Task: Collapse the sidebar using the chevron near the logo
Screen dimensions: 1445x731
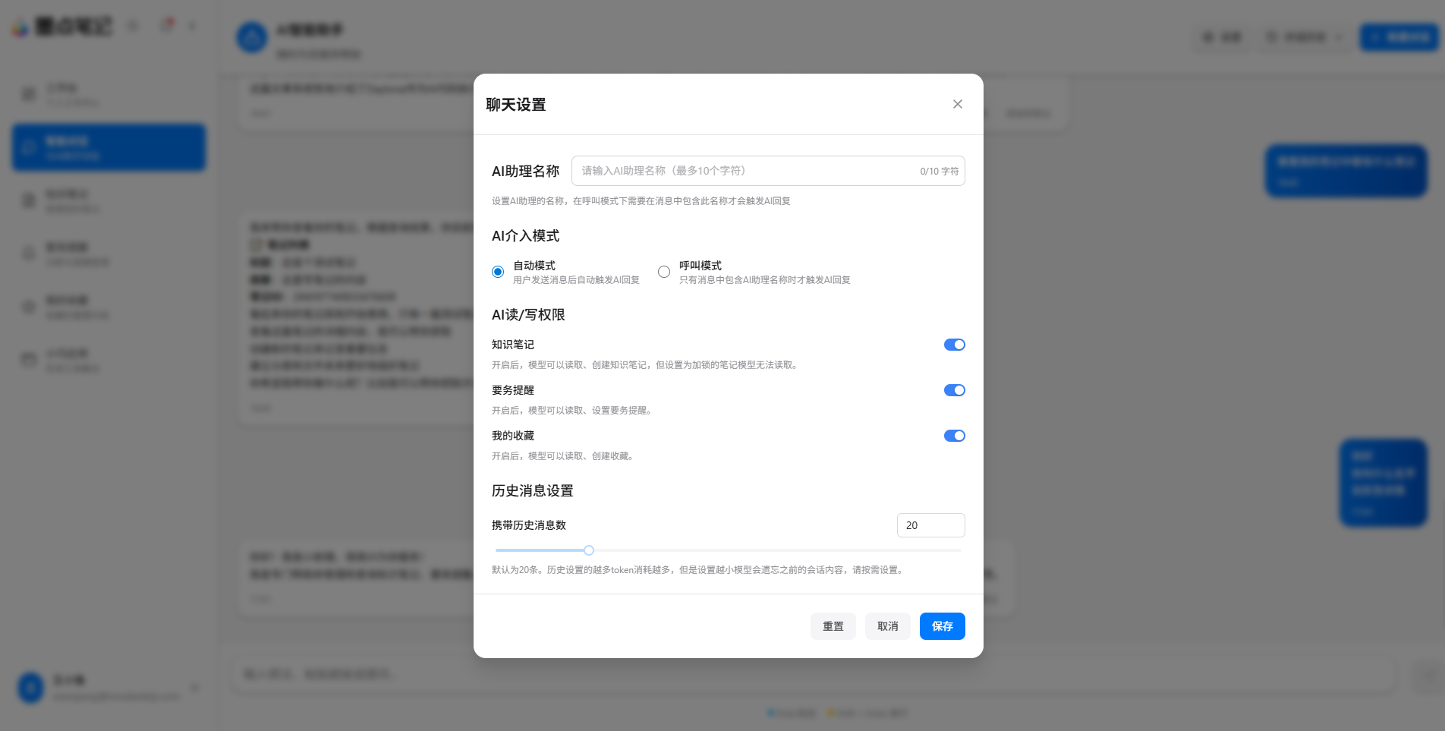Action: pyautogui.click(x=134, y=25)
